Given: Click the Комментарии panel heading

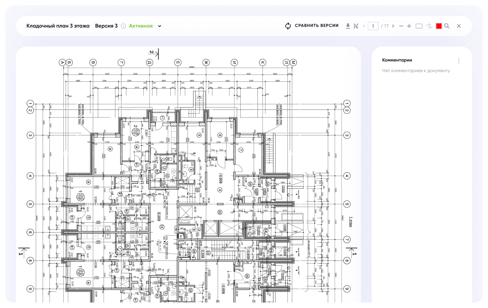Looking at the screenshot, I should [397, 60].
